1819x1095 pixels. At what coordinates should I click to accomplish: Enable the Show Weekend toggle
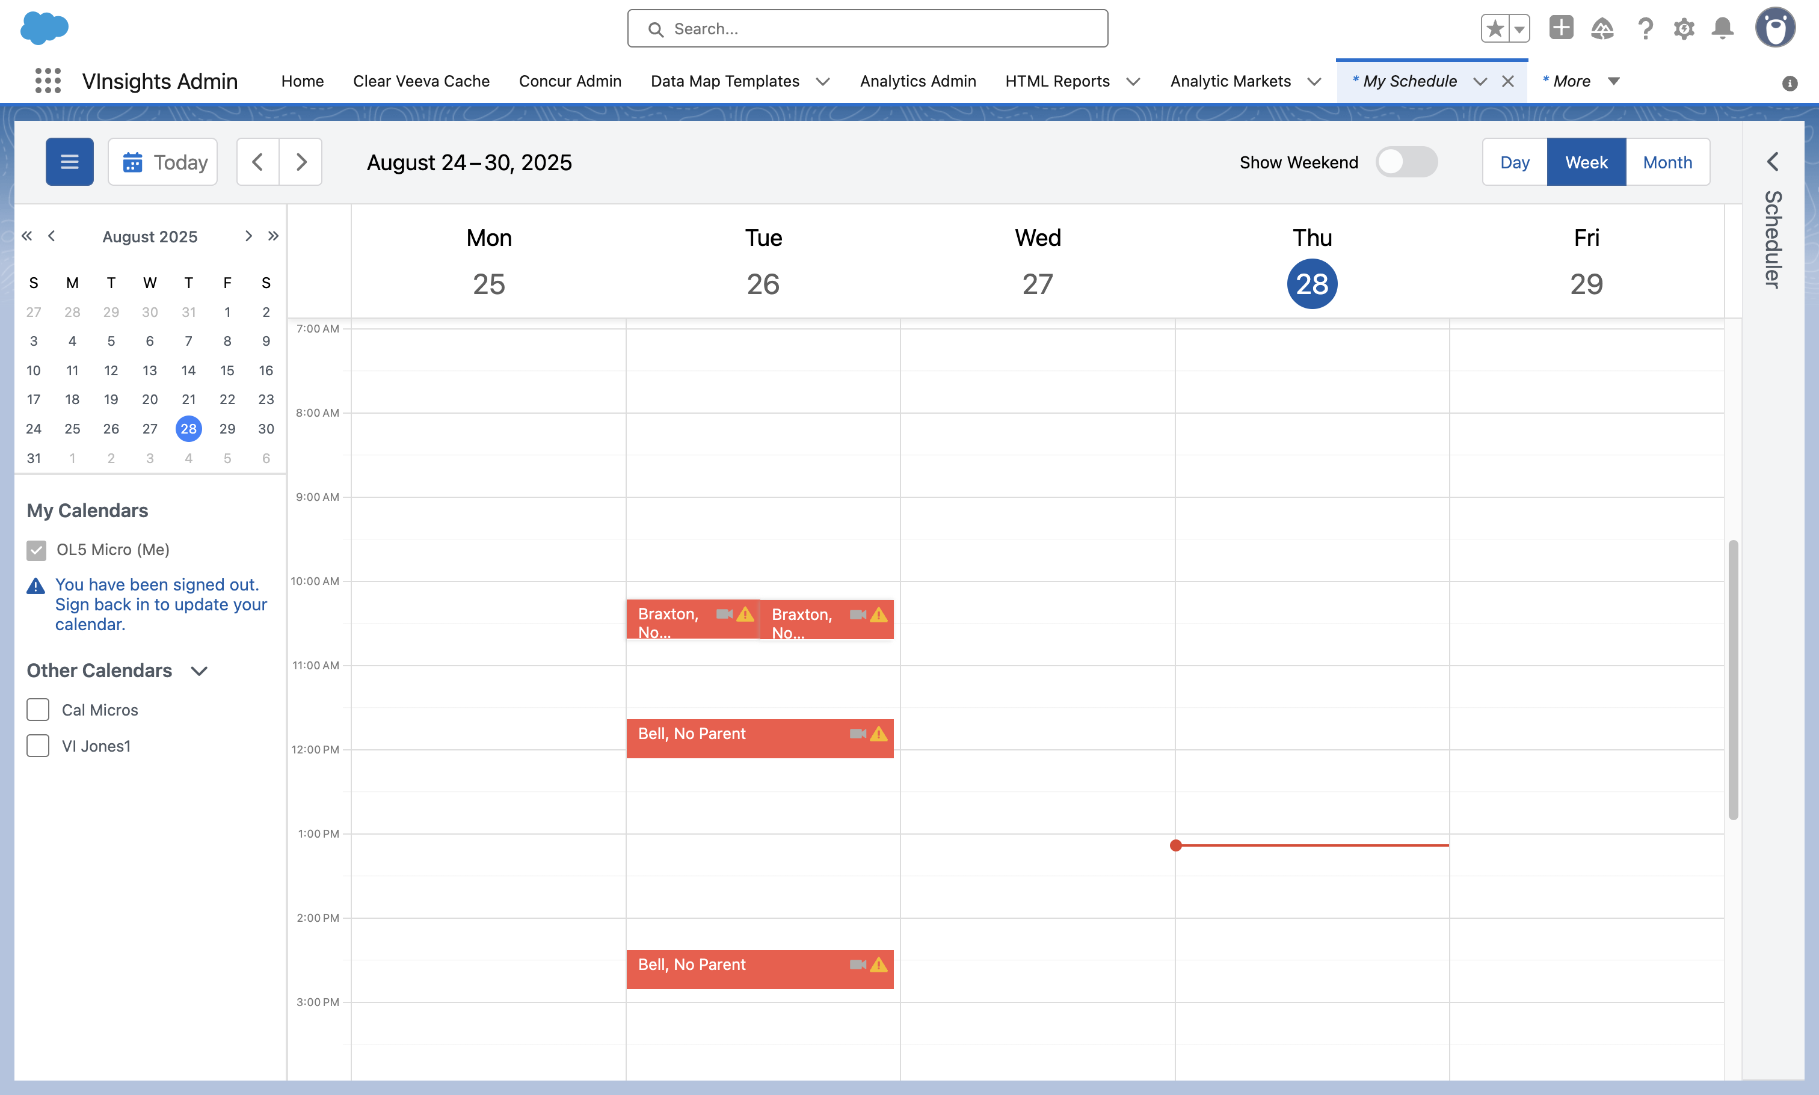tap(1406, 162)
